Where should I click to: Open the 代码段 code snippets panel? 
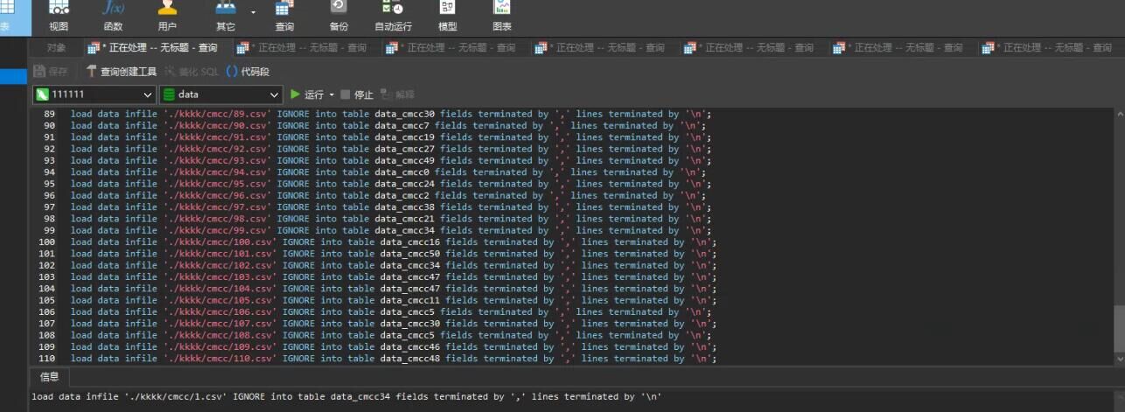point(248,72)
